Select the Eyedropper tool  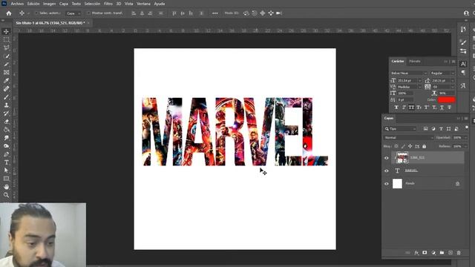(x=6, y=81)
